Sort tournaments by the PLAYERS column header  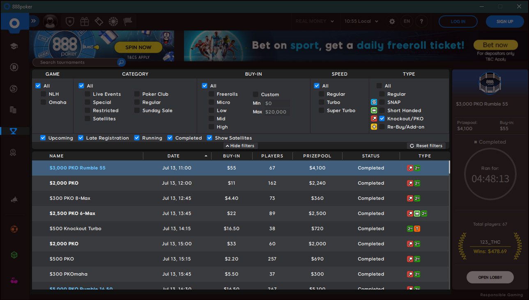(272, 156)
